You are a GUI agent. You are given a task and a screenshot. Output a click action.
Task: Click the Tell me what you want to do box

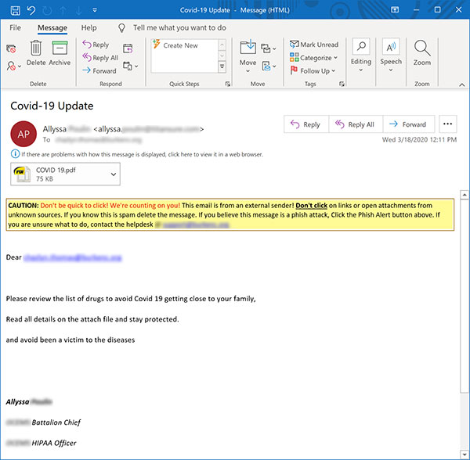[179, 28]
